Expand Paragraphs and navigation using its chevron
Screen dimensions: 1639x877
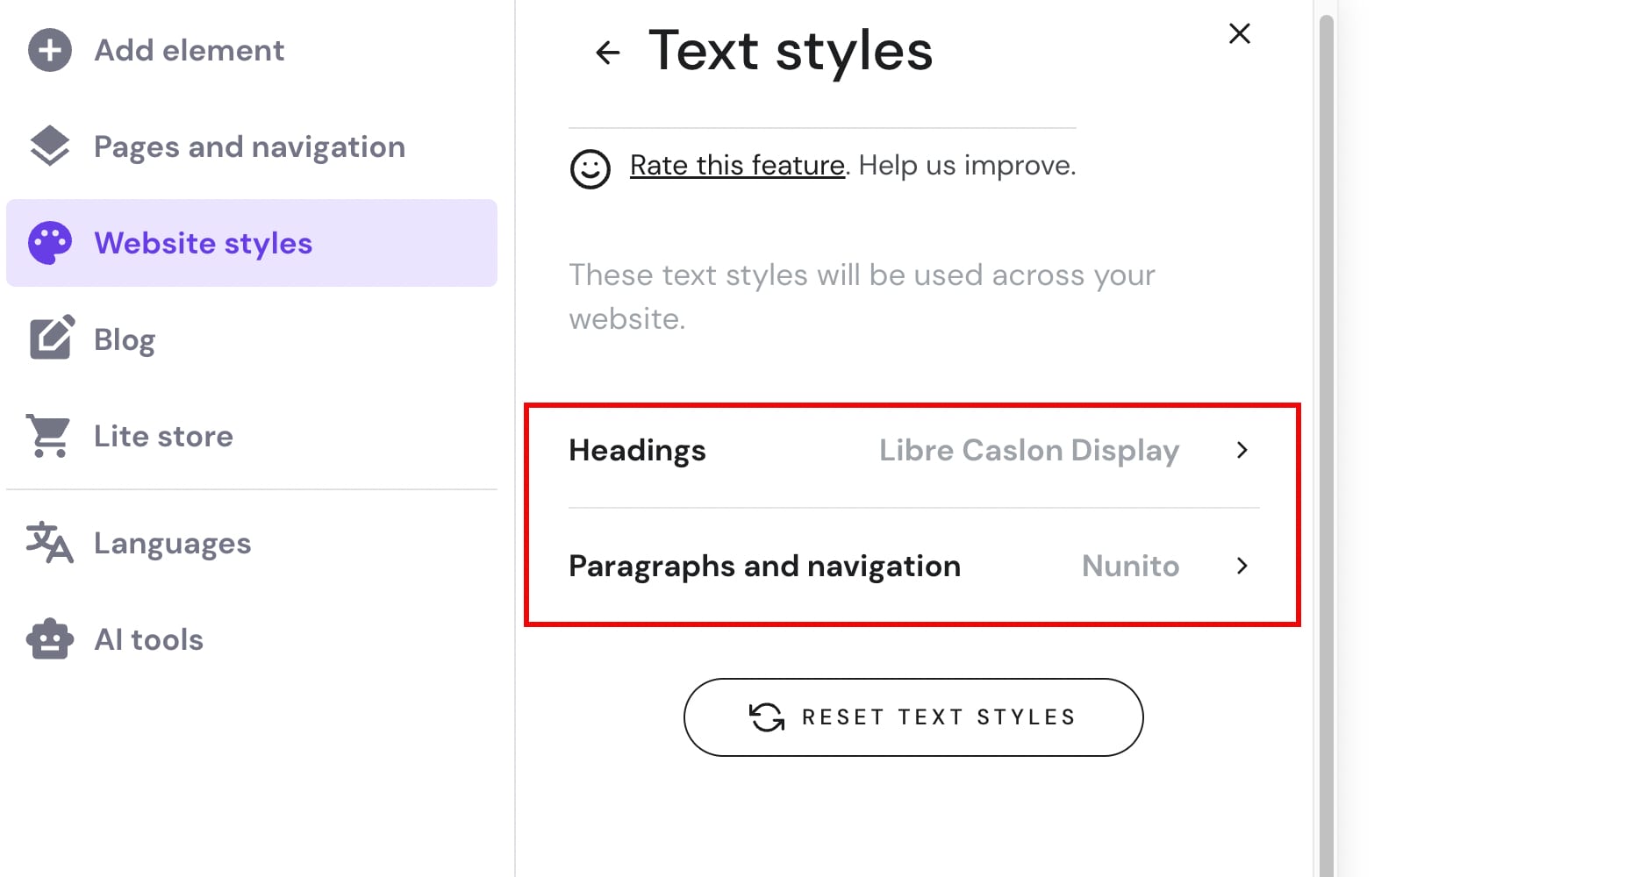pyautogui.click(x=1242, y=566)
